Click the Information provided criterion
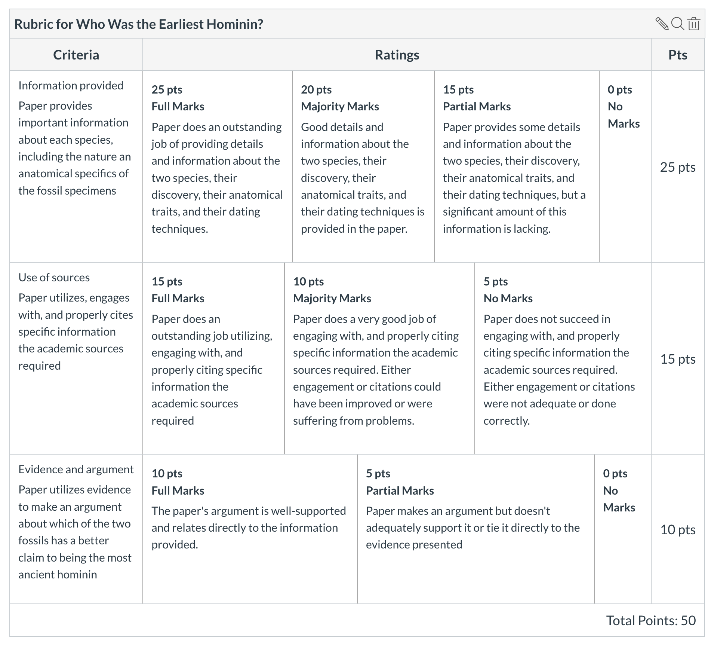714x645 pixels. [x=71, y=86]
